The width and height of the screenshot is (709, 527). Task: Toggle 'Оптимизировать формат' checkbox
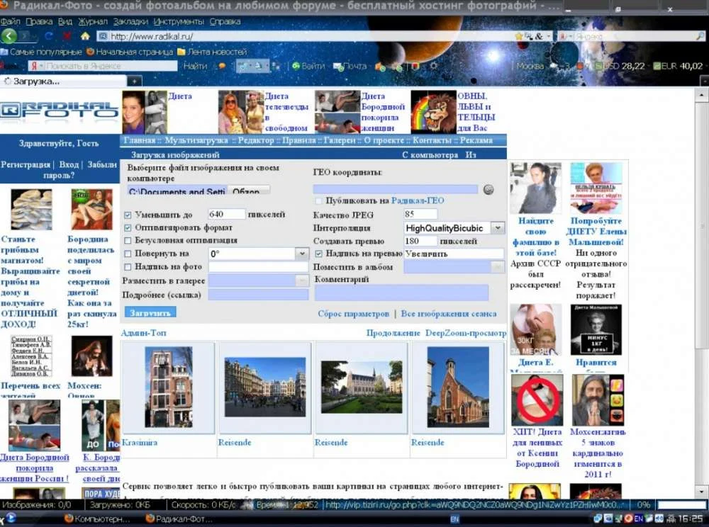[x=128, y=227]
